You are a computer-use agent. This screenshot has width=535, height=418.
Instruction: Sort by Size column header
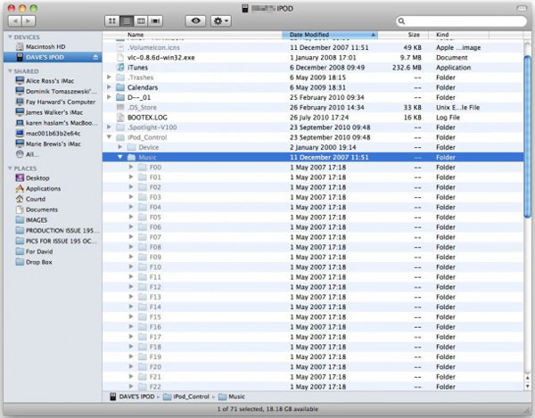[x=402, y=35]
